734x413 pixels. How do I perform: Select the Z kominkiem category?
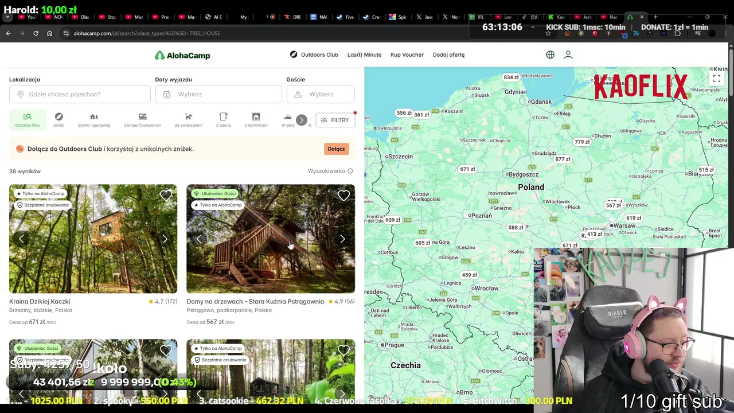[256, 119]
